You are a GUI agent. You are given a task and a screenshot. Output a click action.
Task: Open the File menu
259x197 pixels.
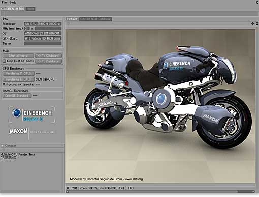pyautogui.click(x=4, y=3)
